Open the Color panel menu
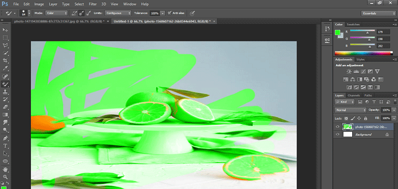 395,24
